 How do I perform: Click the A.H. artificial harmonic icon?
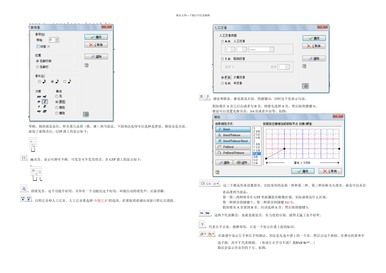28,198
